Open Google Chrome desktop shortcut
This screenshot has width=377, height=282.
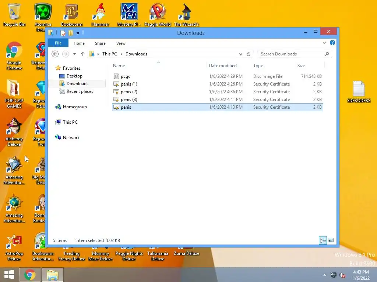(14, 56)
